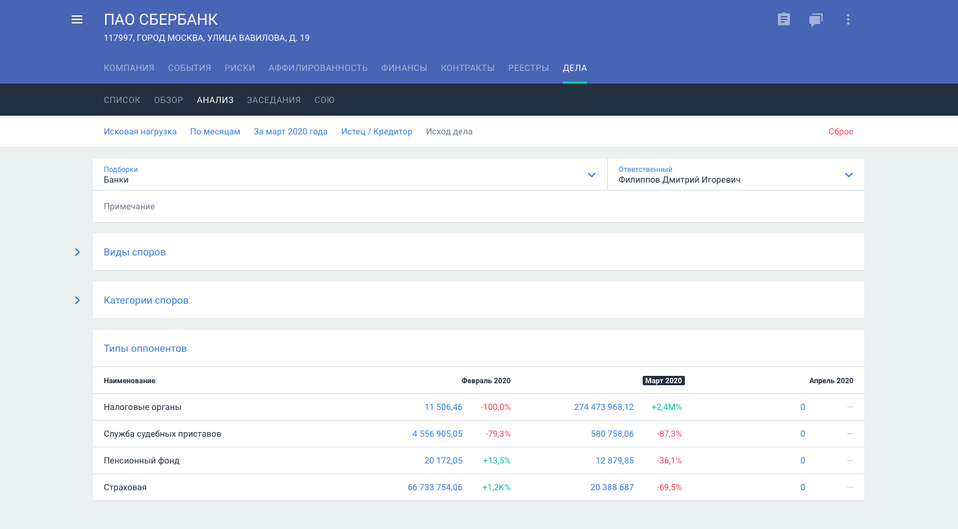958x529 pixels.
Task: Switch to the События tab
Action: [x=189, y=68]
